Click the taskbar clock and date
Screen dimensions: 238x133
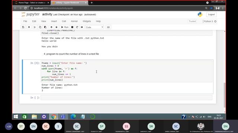pyautogui.click(x=219, y=117)
